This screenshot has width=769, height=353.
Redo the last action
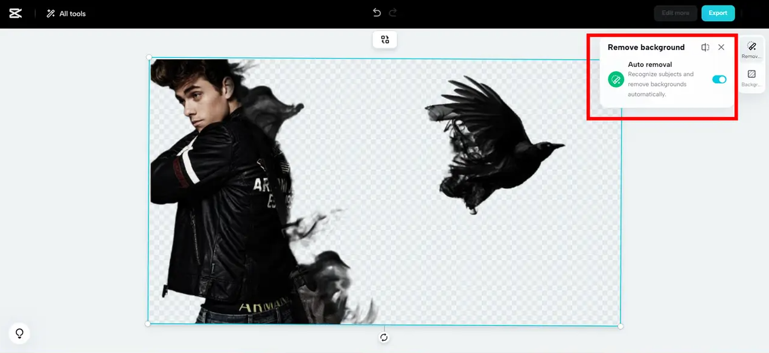click(393, 13)
